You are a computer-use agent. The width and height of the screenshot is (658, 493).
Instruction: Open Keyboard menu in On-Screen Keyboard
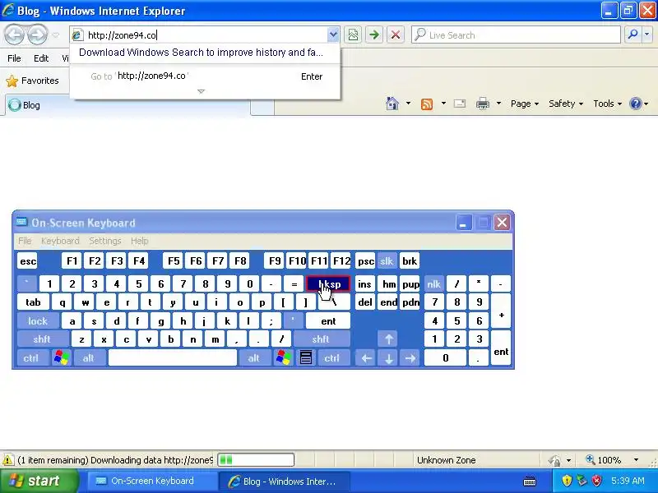[x=60, y=241]
